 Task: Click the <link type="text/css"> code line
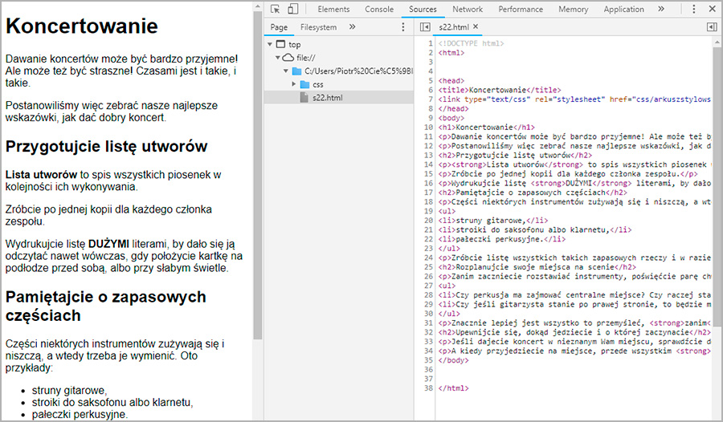[x=574, y=99]
